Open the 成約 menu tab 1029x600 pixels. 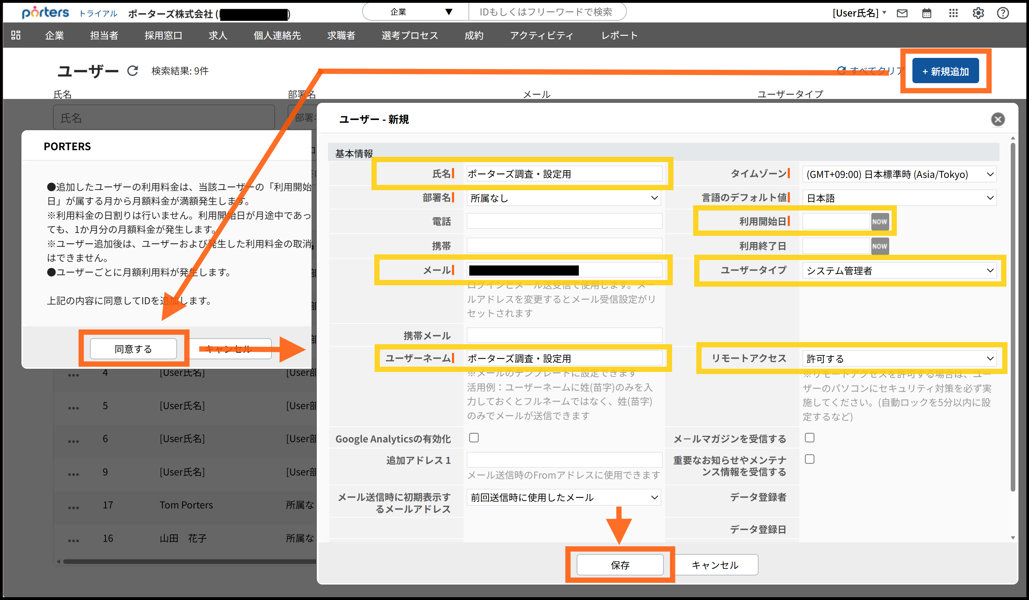point(474,35)
